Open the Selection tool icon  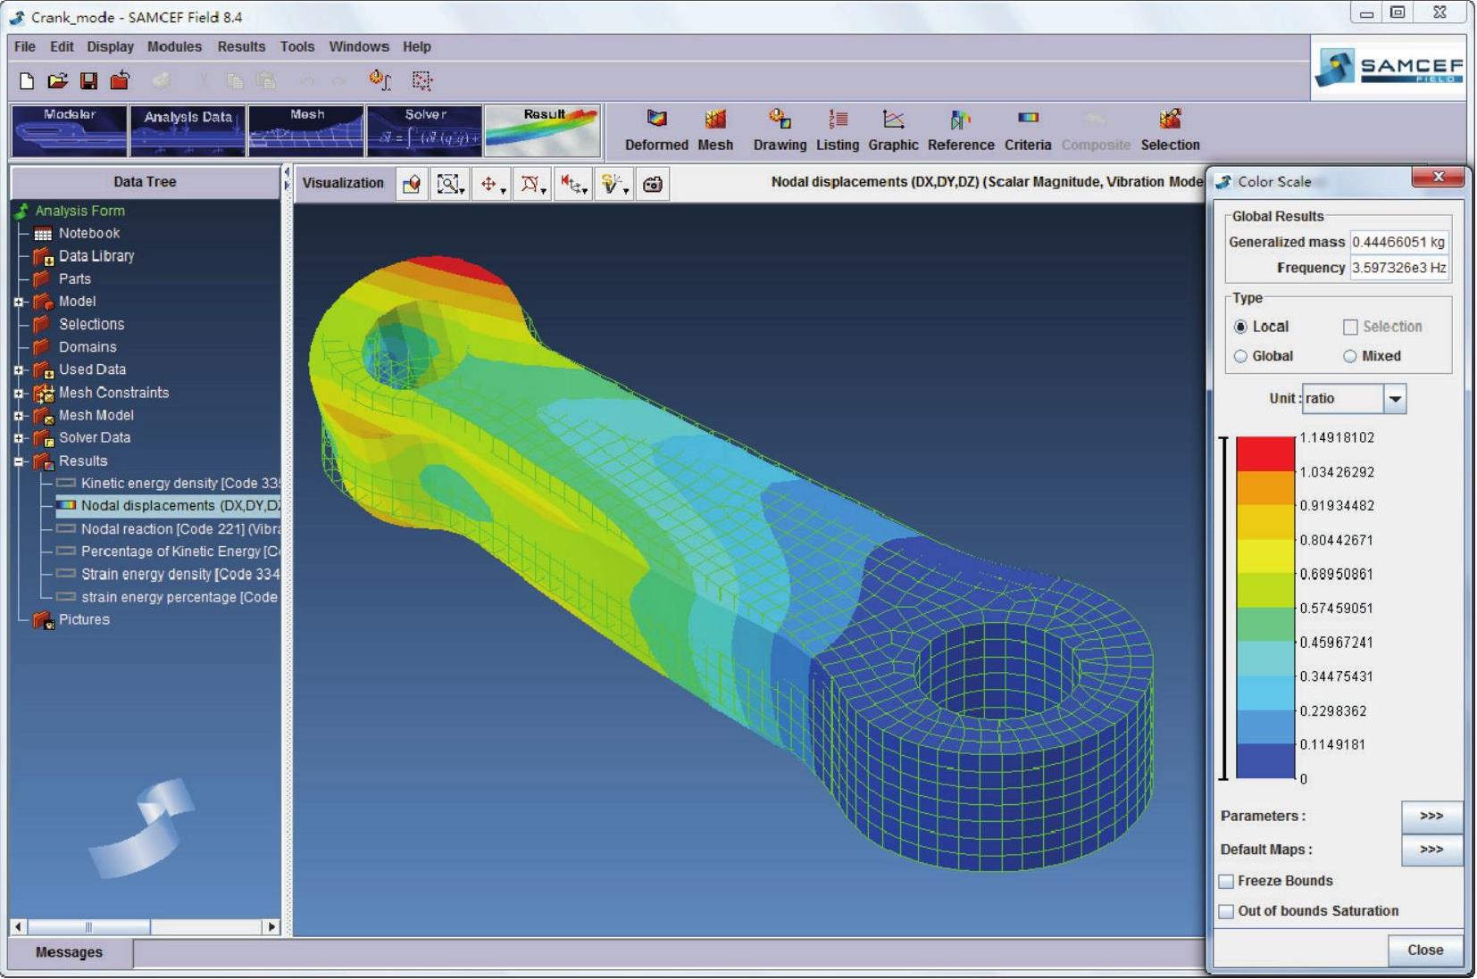pyautogui.click(x=1170, y=120)
